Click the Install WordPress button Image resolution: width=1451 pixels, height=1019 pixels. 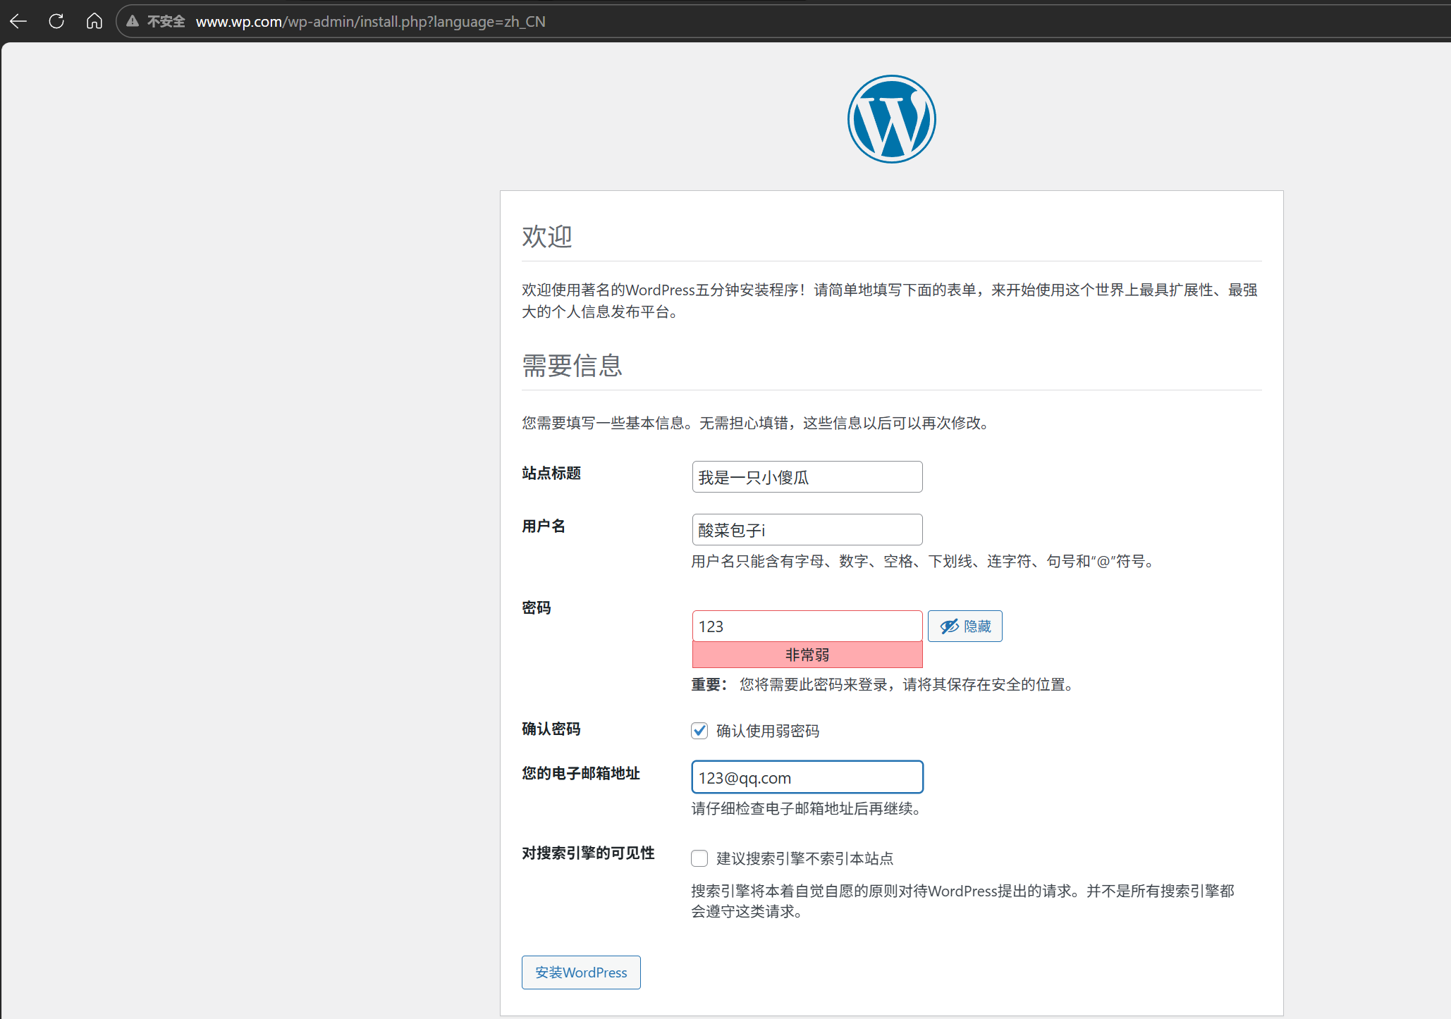pos(581,972)
